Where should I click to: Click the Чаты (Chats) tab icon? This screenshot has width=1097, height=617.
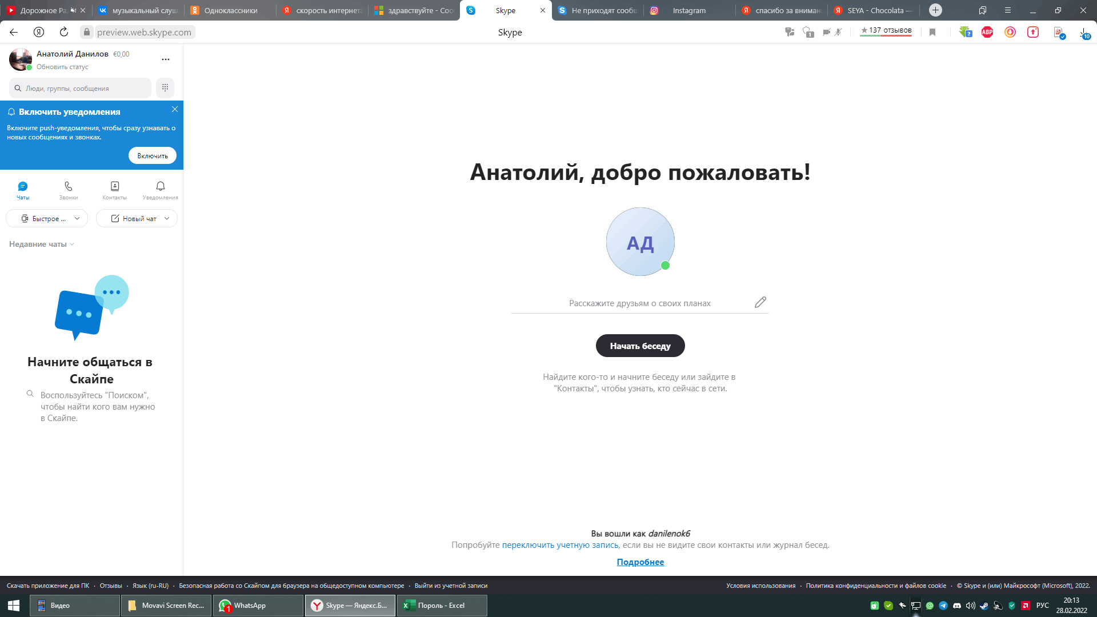click(23, 186)
